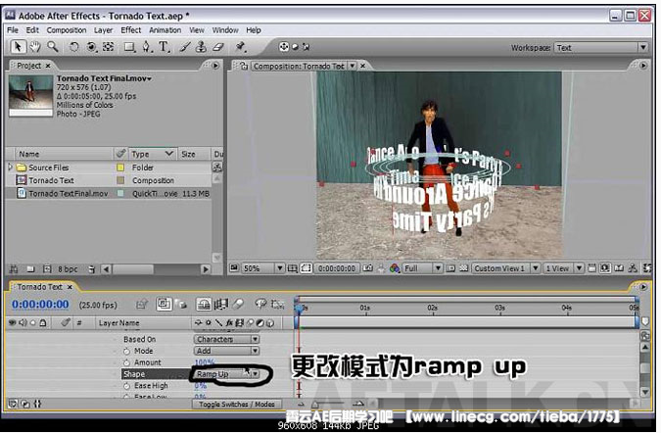Select the Clone Stamp tool
Screen dimensions: 661x433
(x=201, y=46)
